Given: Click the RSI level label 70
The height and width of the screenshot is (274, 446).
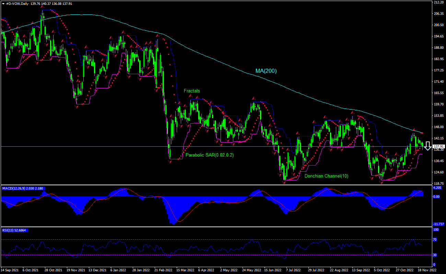Looking at the screenshot, I should [x=435, y=240].
